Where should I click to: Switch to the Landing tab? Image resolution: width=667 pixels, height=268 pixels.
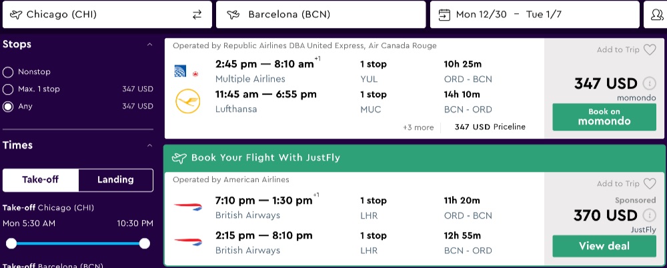pyautogui.click(x=115, y=180)
